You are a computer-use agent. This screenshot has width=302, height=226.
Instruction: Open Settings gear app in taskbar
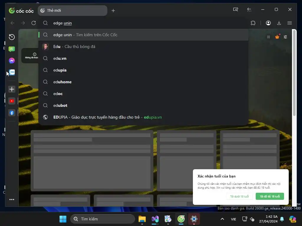point(194,219)
